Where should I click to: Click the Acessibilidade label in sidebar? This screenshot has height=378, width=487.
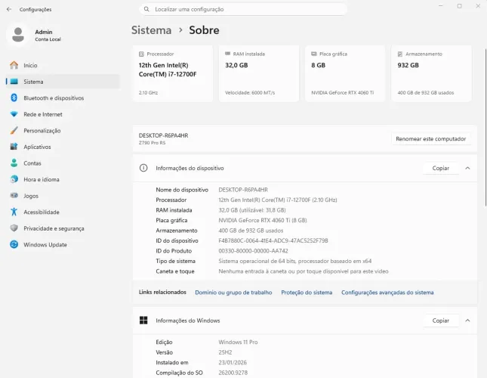click(42, 212)
